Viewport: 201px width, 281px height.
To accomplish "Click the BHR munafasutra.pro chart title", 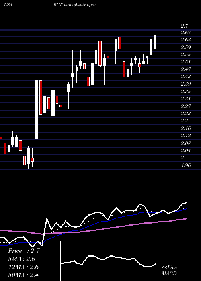I will [x=74, y=5].
